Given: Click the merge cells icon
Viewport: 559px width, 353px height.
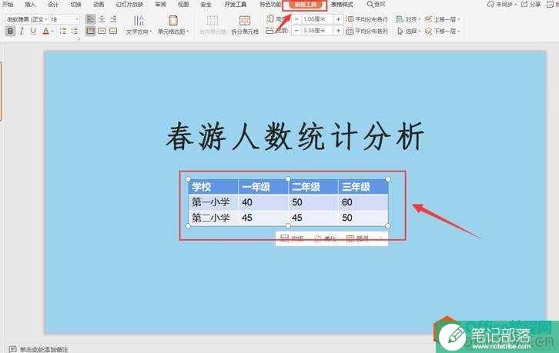Looking at the screenshot, I should (x=213, y=20).
